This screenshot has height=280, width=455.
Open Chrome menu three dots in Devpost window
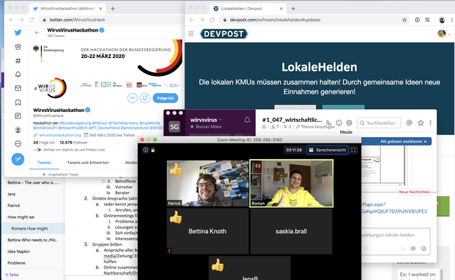pos(451,20)
